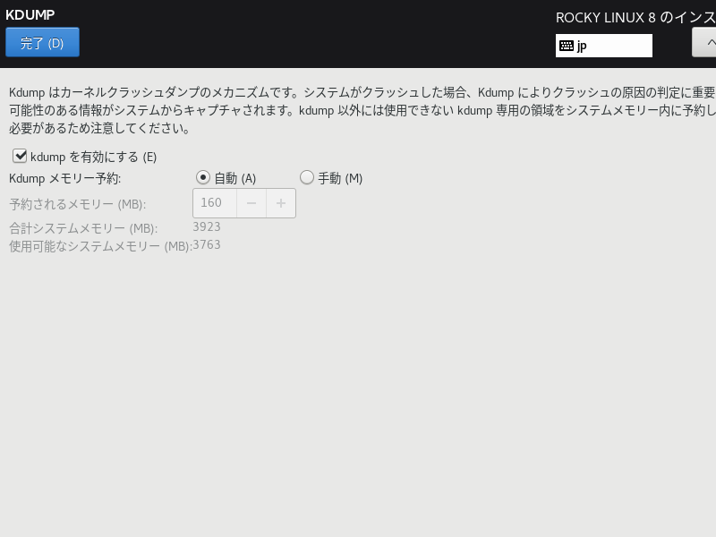The height and width of the screenshot is (537, 716).
Task: Click the 完了 (D) done button
Action: click(42, 42)
